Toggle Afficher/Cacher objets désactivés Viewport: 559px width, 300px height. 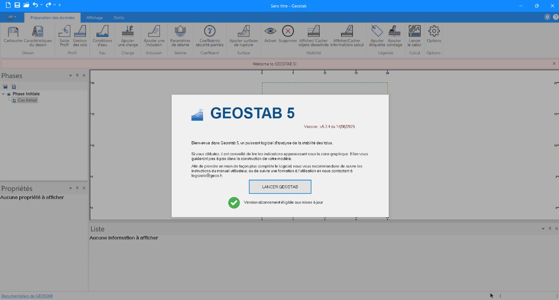(314, 36)
